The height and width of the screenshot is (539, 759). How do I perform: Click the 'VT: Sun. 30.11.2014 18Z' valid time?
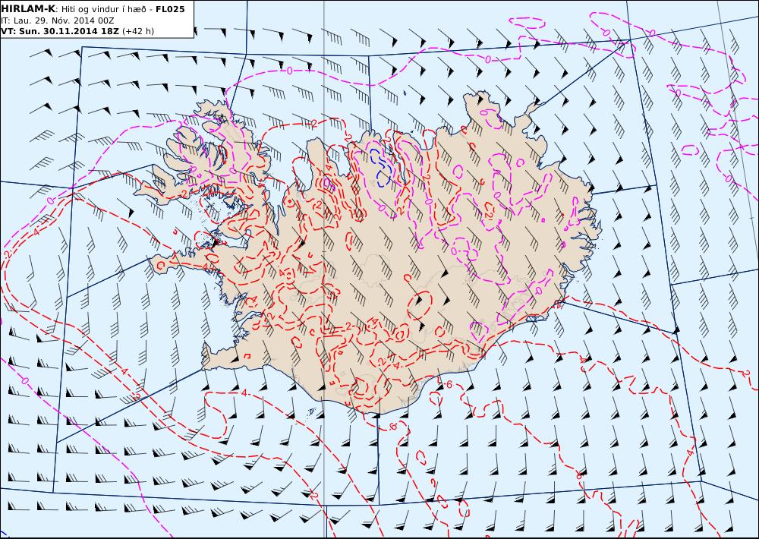tap(60, 31)
